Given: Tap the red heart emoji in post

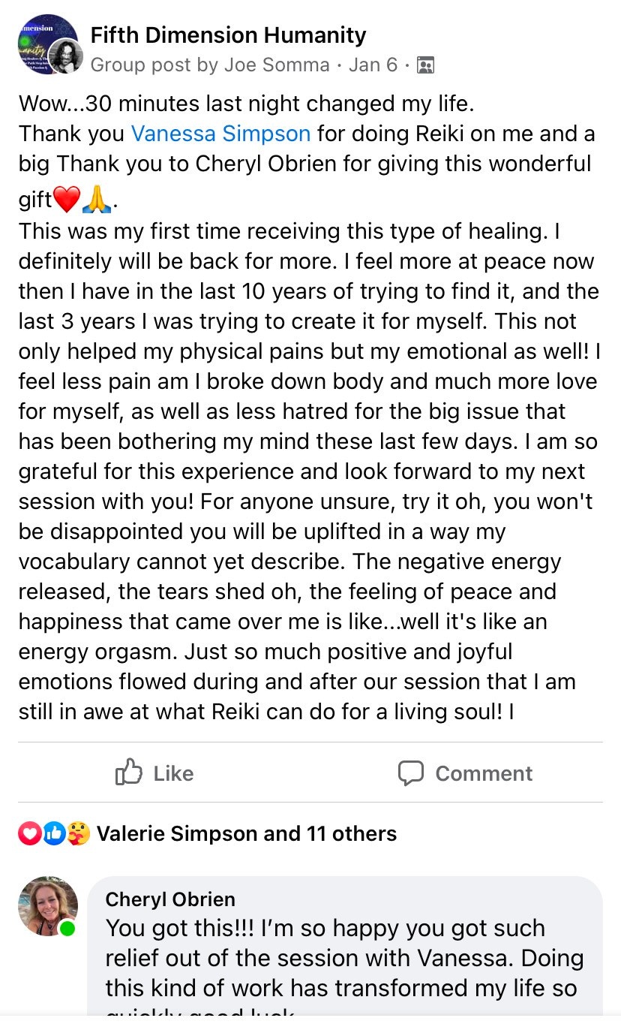Looking at the screenshot, I should (67, 200).
